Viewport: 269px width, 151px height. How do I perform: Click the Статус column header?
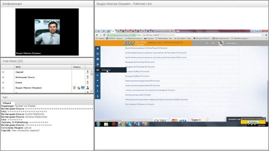pyautogui.click(x=78, y=67)
